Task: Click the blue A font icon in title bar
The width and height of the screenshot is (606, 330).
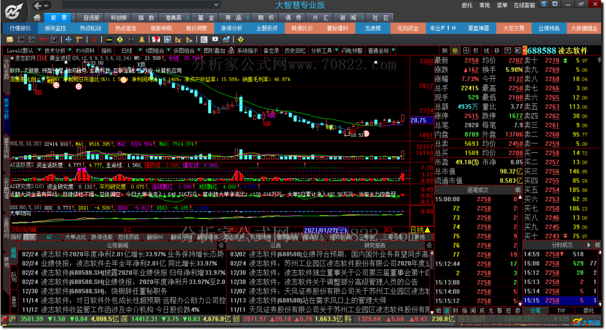Action: [x=555, y=4]
